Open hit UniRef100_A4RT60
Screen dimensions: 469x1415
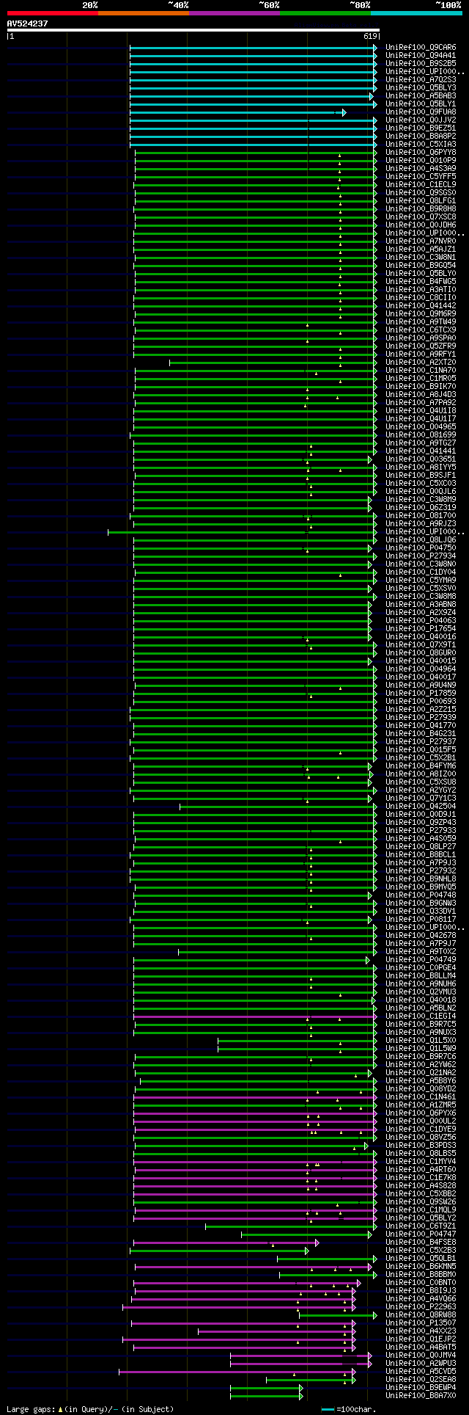click(x=421, y=1170)
